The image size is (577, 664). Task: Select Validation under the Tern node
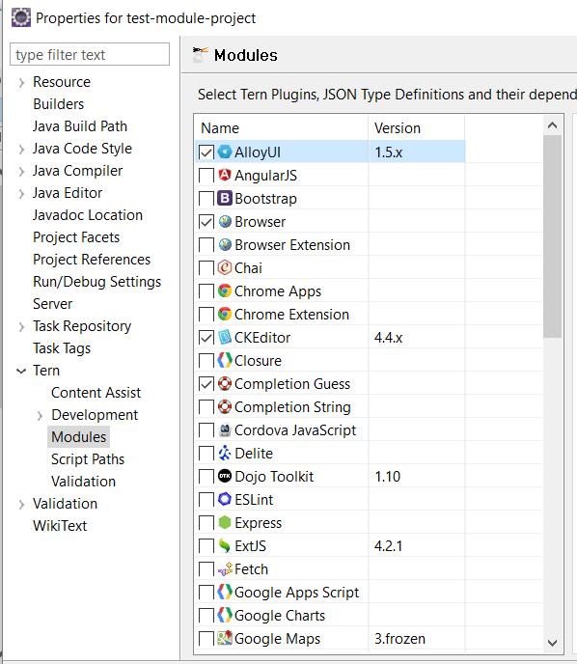83,482
